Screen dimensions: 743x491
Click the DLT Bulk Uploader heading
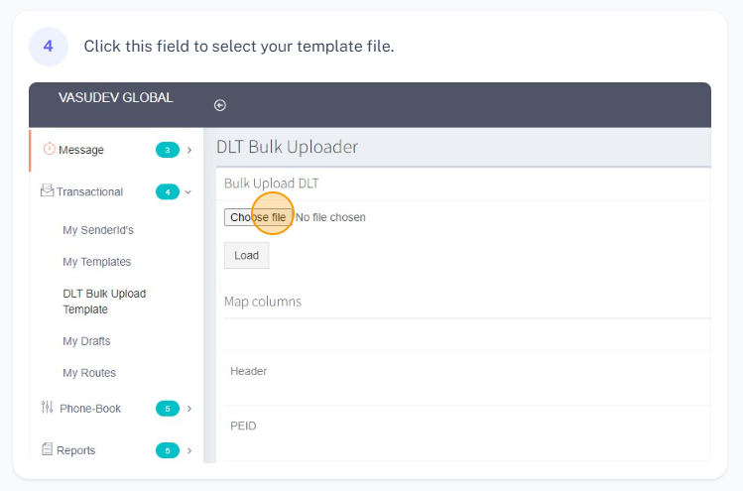(x=287, y=147)
